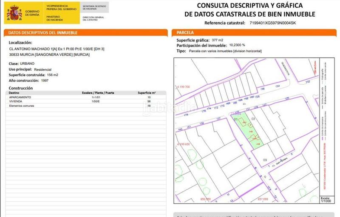
Task: Select VIVIENDA row surface value '98'
Action: [149, 101]
